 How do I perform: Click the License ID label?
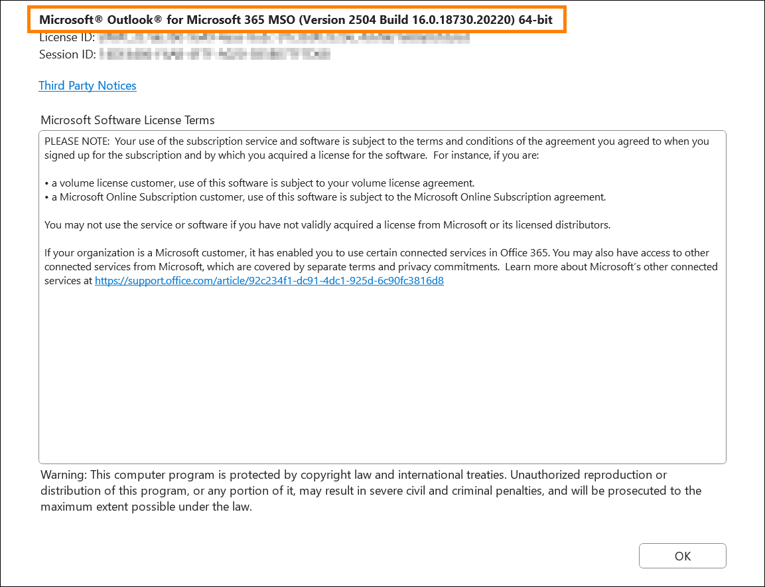click(67, 38)
